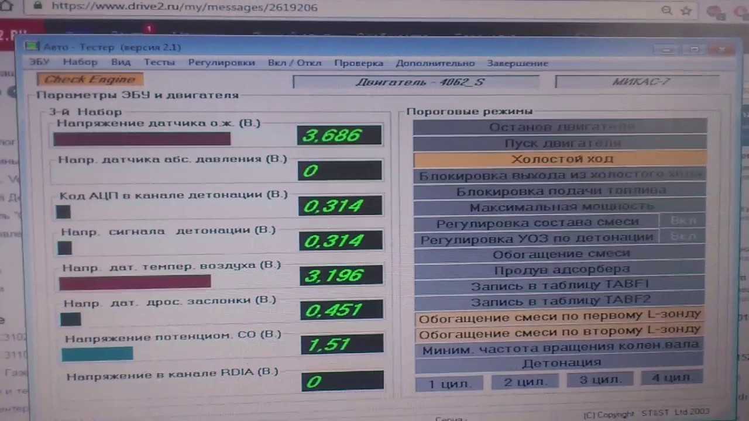Click Код АЦП в канале детонации value

tap(341, 205)
